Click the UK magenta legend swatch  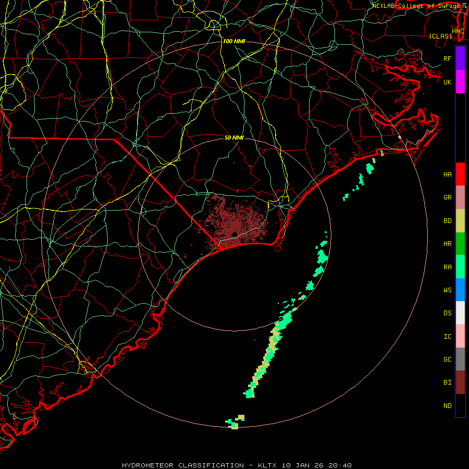(x=460, y=82)
